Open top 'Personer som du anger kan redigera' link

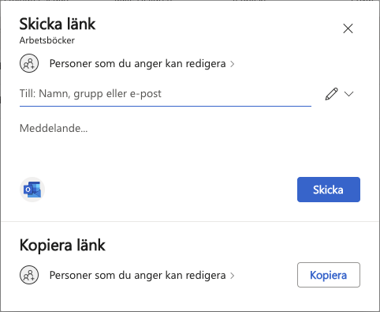(x=138, y=64)
